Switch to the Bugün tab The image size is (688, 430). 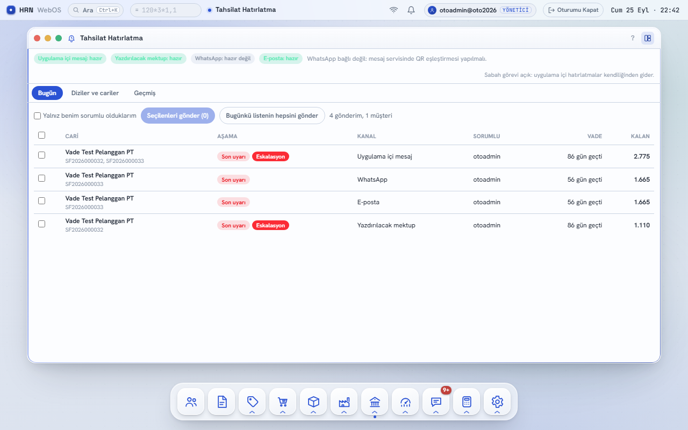pyautogui.click(x=47, y=93)
